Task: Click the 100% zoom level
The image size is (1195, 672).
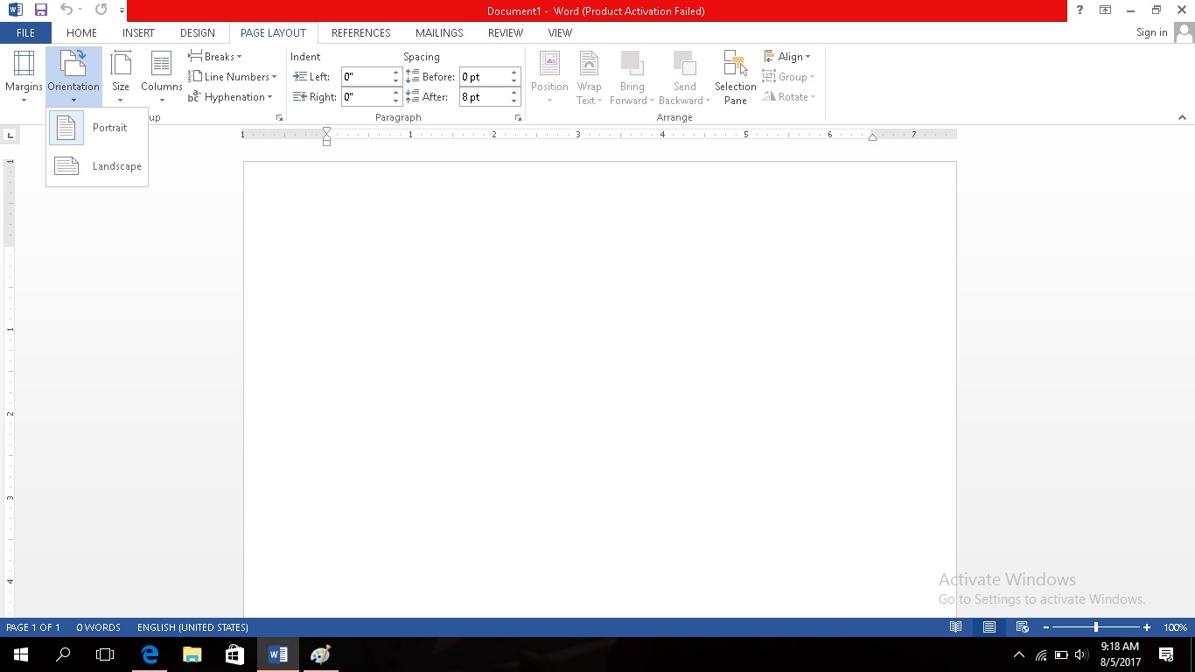Action: tap(1175, 627)
